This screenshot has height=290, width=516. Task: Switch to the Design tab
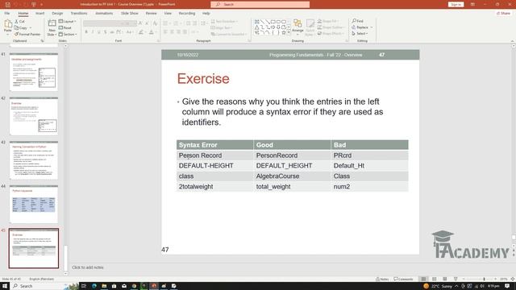pos(57,14)
